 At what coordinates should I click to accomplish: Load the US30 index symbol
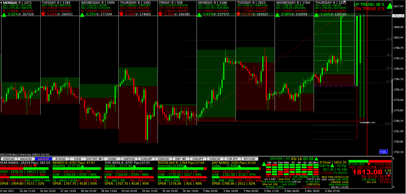click(x=78, y=158)
